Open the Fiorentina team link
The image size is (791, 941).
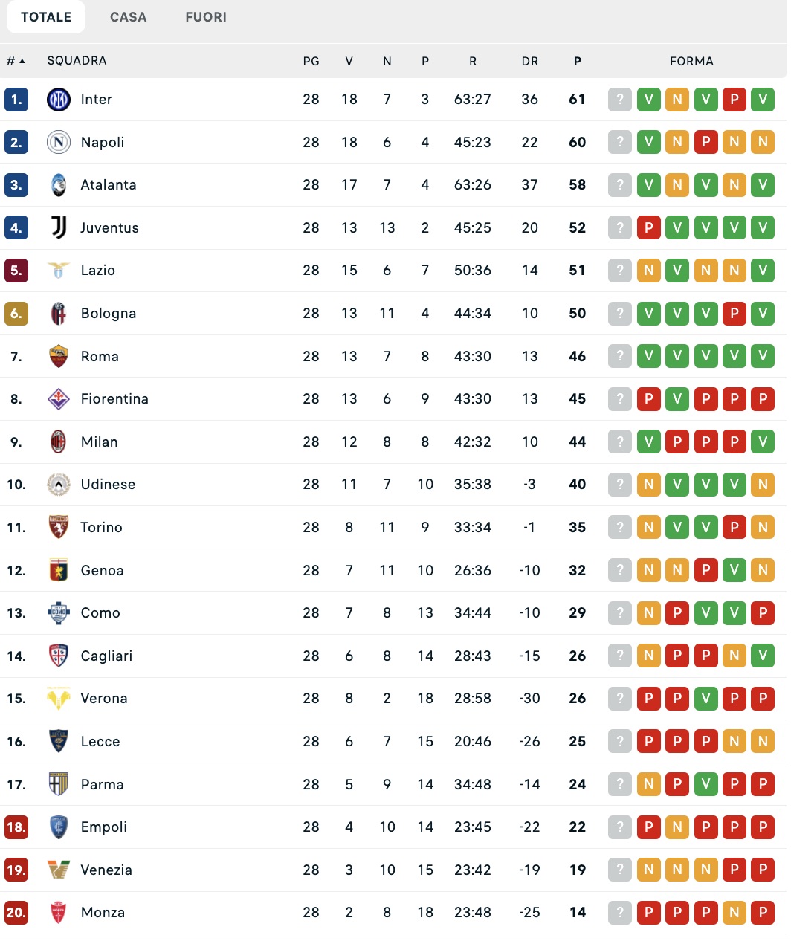[x=114, y=399]
